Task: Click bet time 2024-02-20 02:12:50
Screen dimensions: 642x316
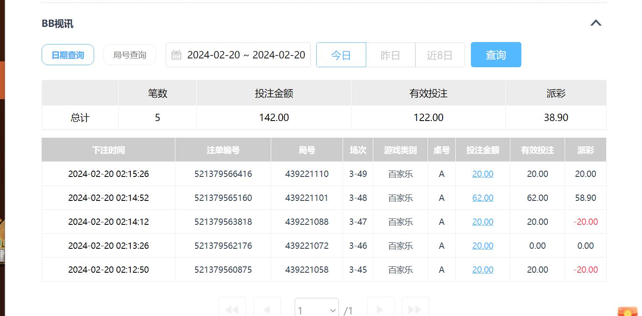Action: pos(108,269)
